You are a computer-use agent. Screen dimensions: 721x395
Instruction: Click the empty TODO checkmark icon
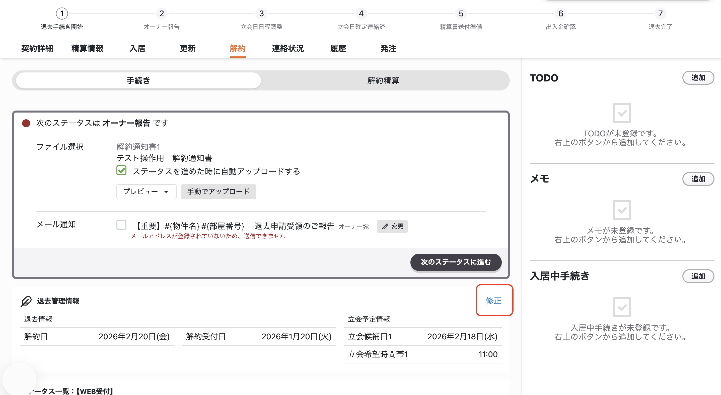[622, 113]
